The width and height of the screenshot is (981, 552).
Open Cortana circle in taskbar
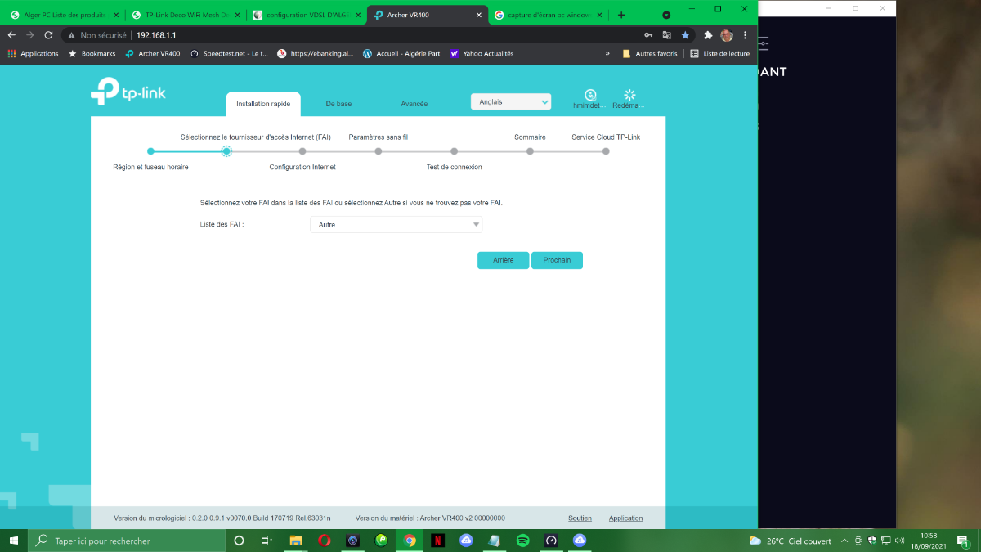239,541
